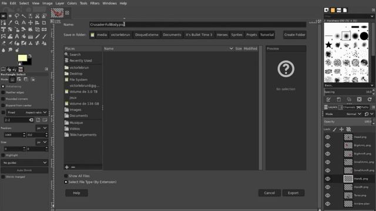Select the Ellipse Select tool

pyautogui.click(x=10, y=16)
